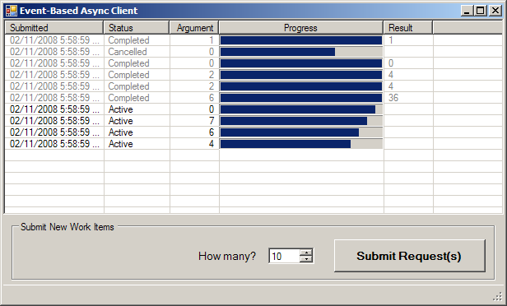Click the progress bar of the Active item with argument 0
The width and height of the screenshot is (507, 306).
(x=301, y=109)
